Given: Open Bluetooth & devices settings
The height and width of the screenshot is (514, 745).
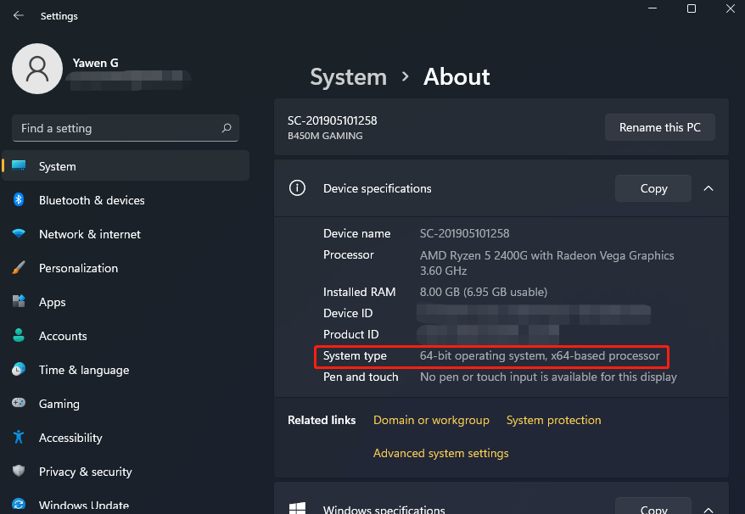Looking at the screenshot, I should coord(126,200).
